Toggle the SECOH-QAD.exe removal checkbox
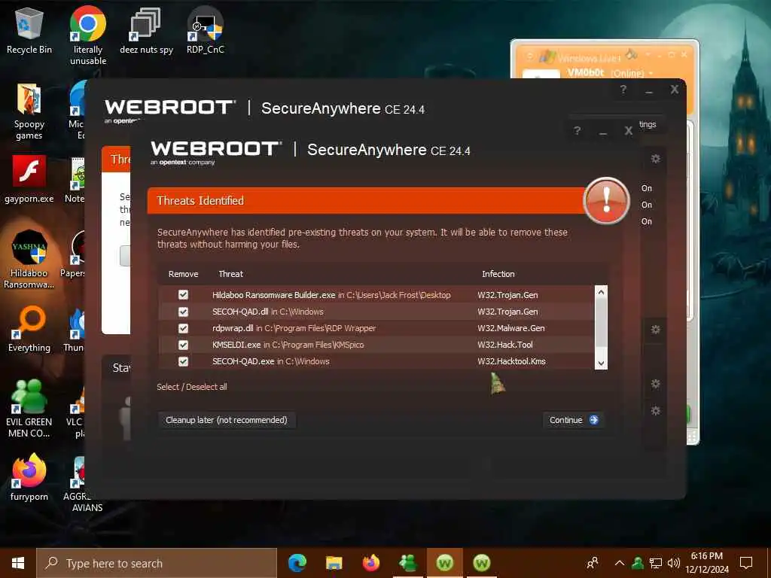771x578 pixels. [x=183, y=362]
